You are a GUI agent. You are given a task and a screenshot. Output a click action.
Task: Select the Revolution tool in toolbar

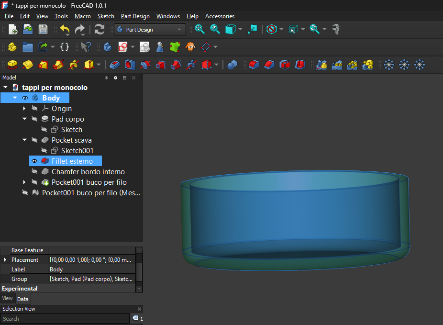(x=28, y=65)
